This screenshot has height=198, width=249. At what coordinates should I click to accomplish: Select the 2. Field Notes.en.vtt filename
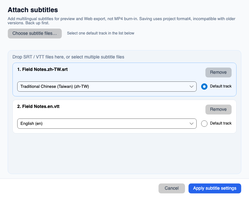38,106
